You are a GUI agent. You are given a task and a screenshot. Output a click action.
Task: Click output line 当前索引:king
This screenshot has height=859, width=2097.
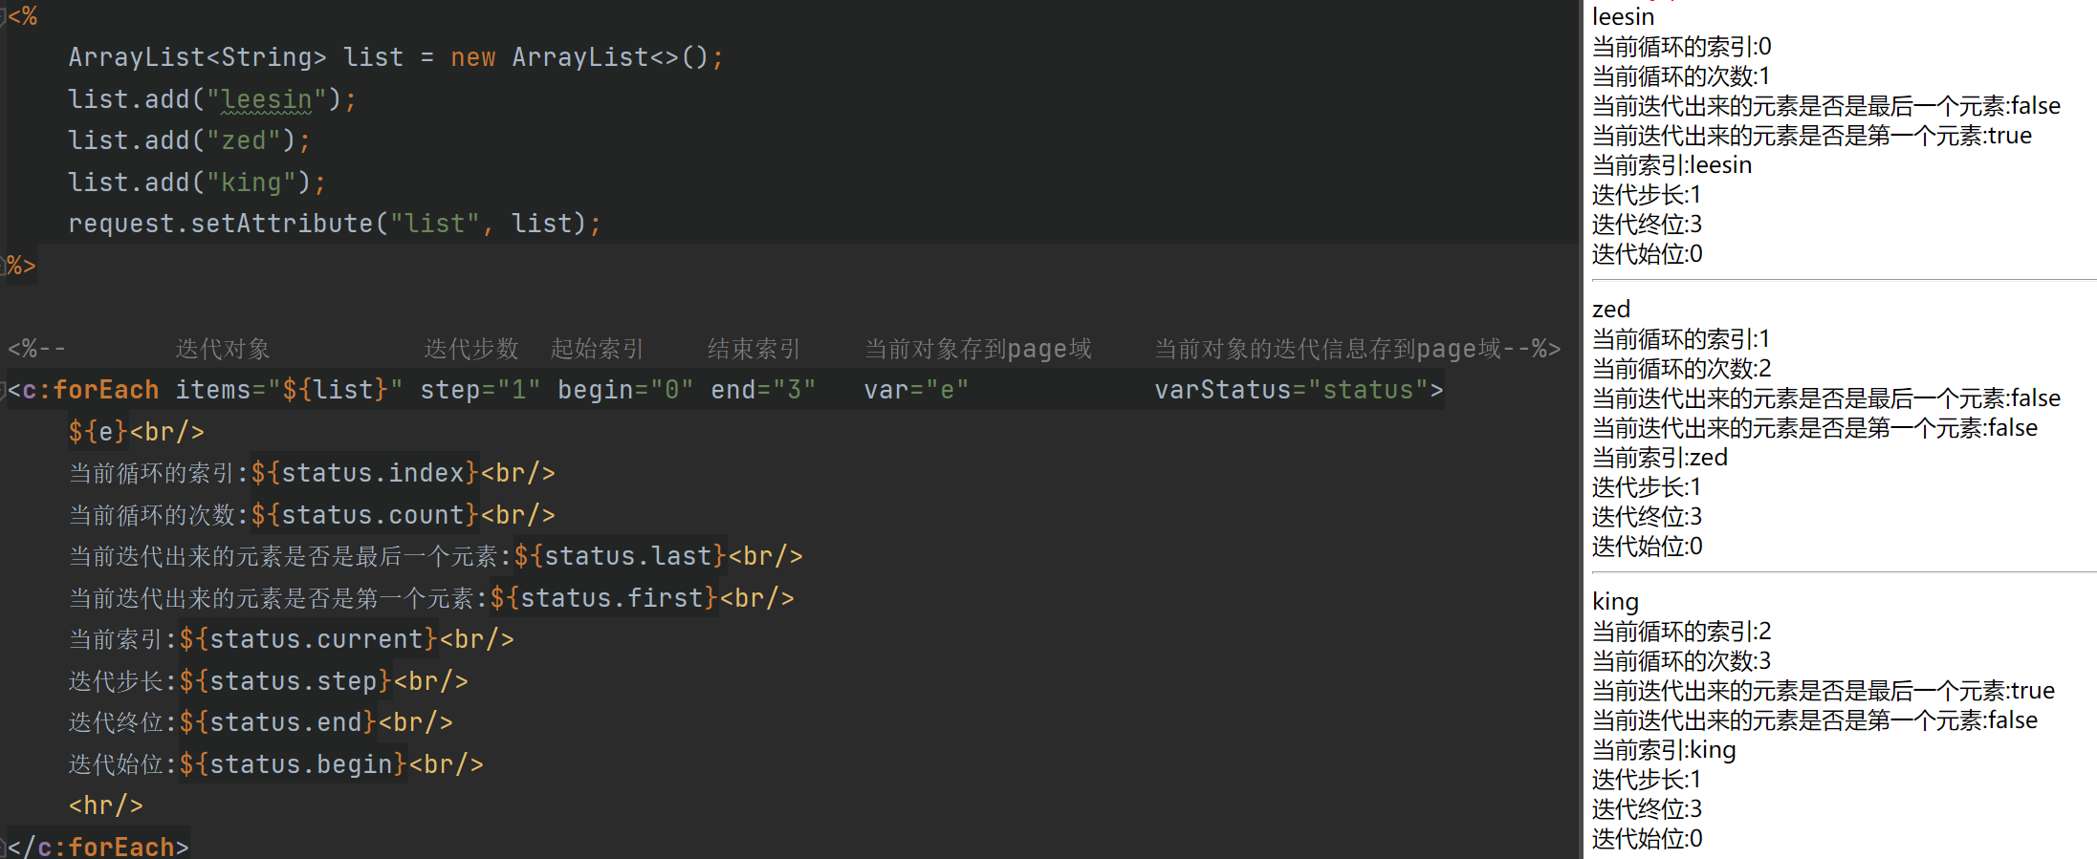coord(1663,750)
